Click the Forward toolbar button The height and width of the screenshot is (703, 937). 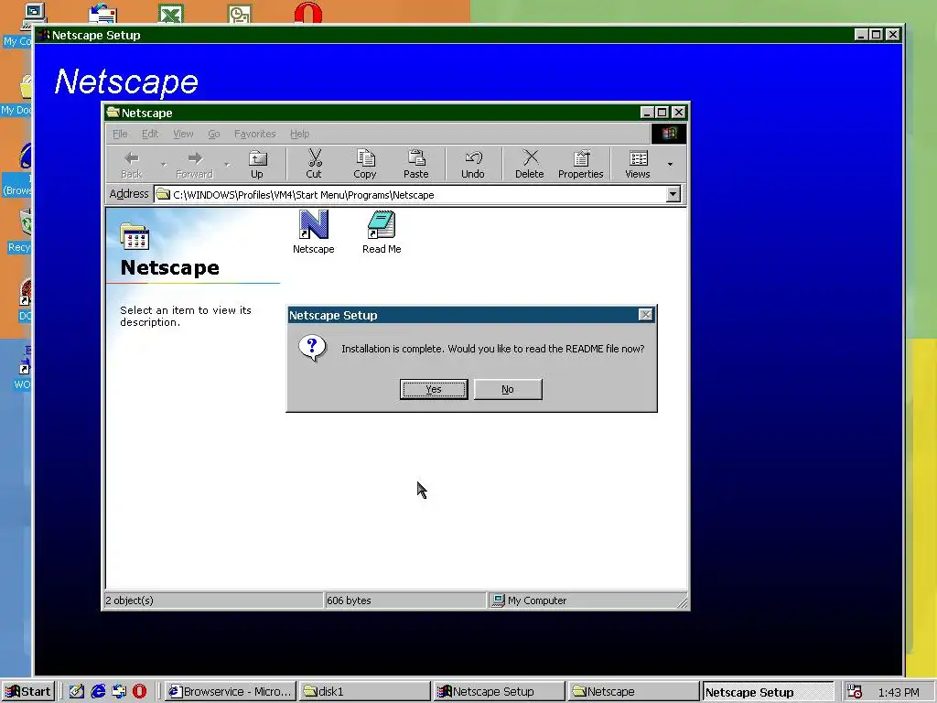[x=194, y=165]
